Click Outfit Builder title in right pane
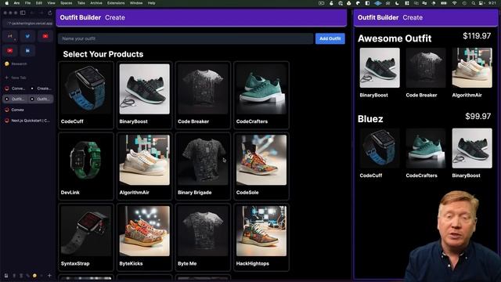 [x=378, y=17]
